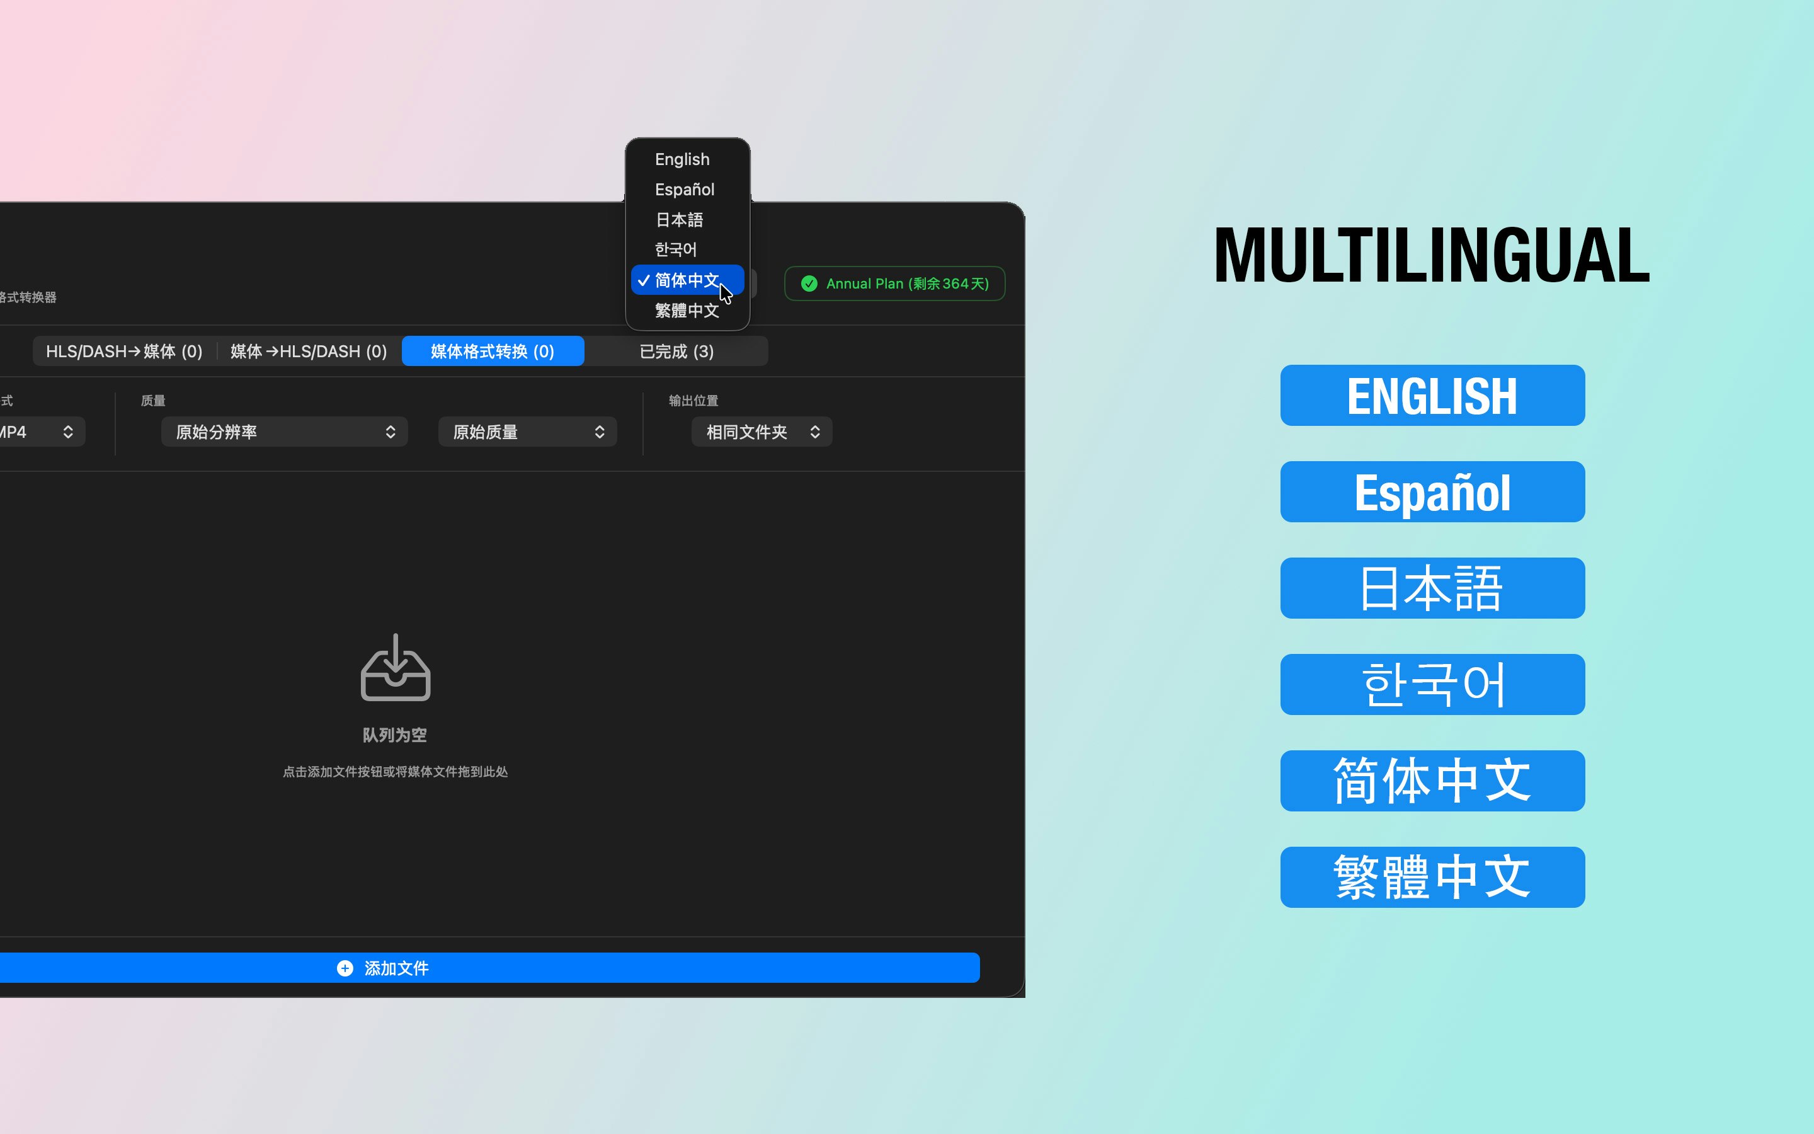This screenshot has width=1814, height=1134.
Task: Click green checkmark icon on Annual Plan badge
Action: coord(809,283)
